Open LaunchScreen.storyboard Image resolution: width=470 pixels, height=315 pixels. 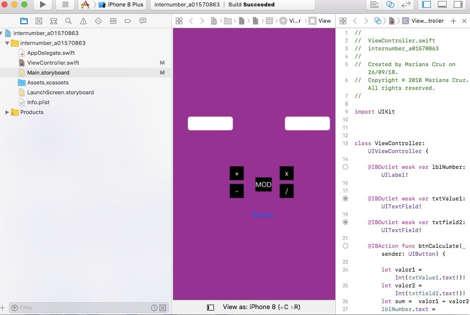60,92
